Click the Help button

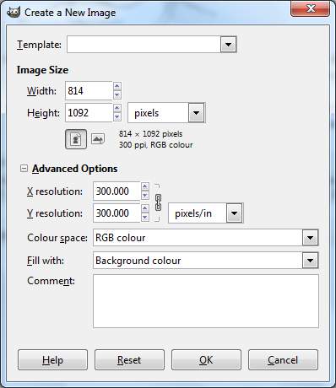[52, 360]
